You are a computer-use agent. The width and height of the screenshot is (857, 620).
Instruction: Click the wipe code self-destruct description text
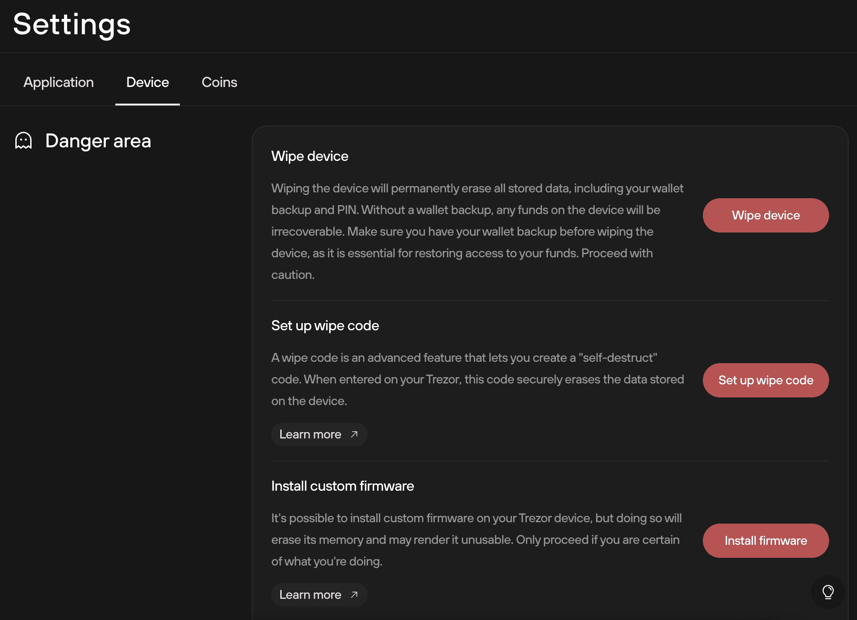[x=478, y=379]
